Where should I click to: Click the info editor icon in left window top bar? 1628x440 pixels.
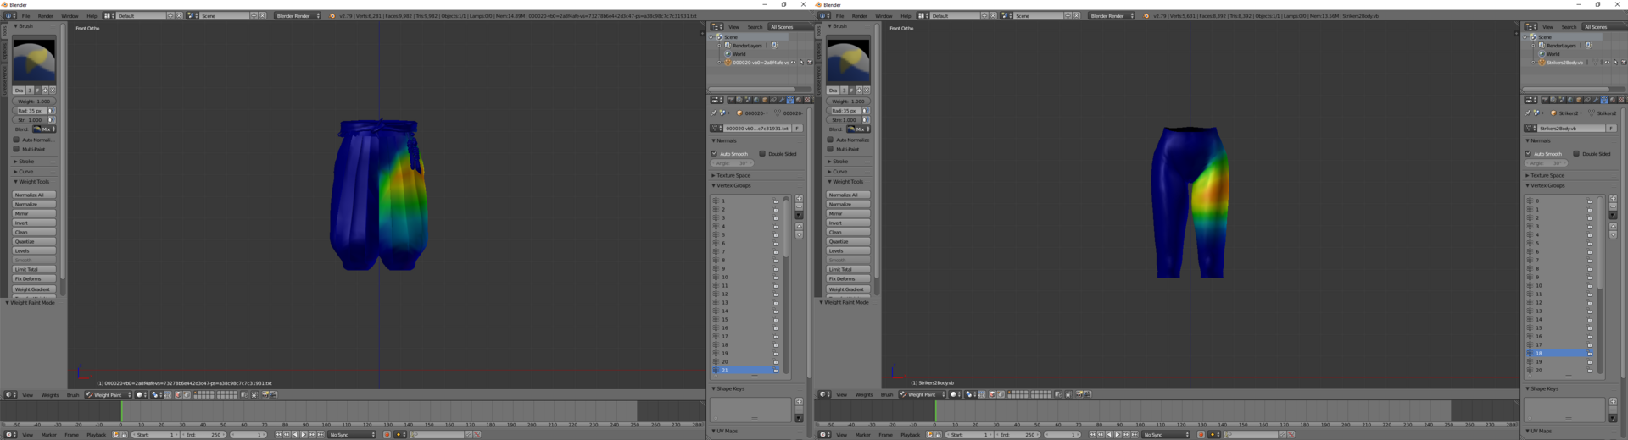pos(10,15)
